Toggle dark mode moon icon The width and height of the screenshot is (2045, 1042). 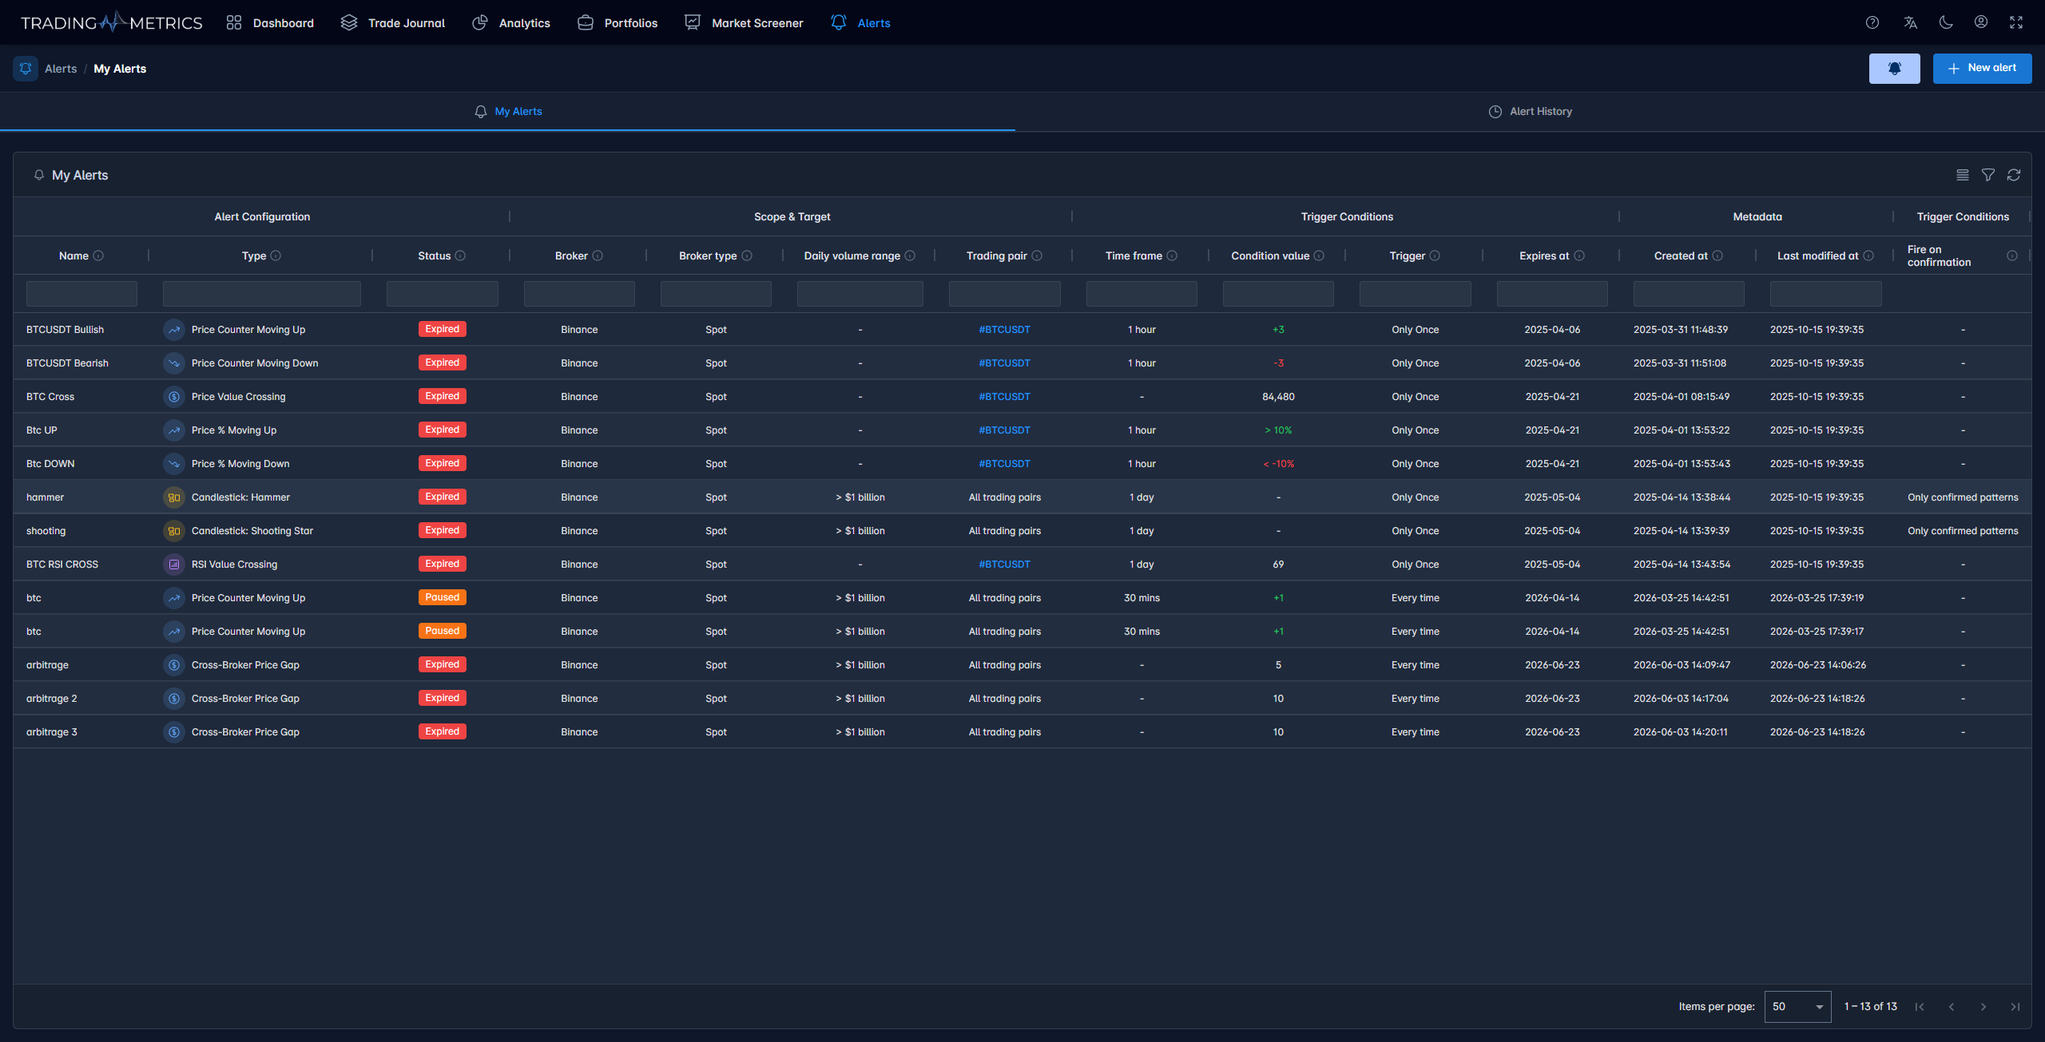click(x=1946, y=22)
